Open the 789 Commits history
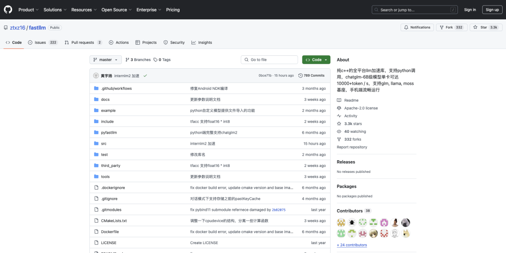The width and height of the screenshot is (506, 253). click(311, 75)
